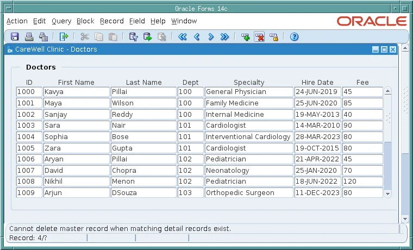
Task: Click Hire Date field 28-MAR-2023
Action: (x=318, y=137)
